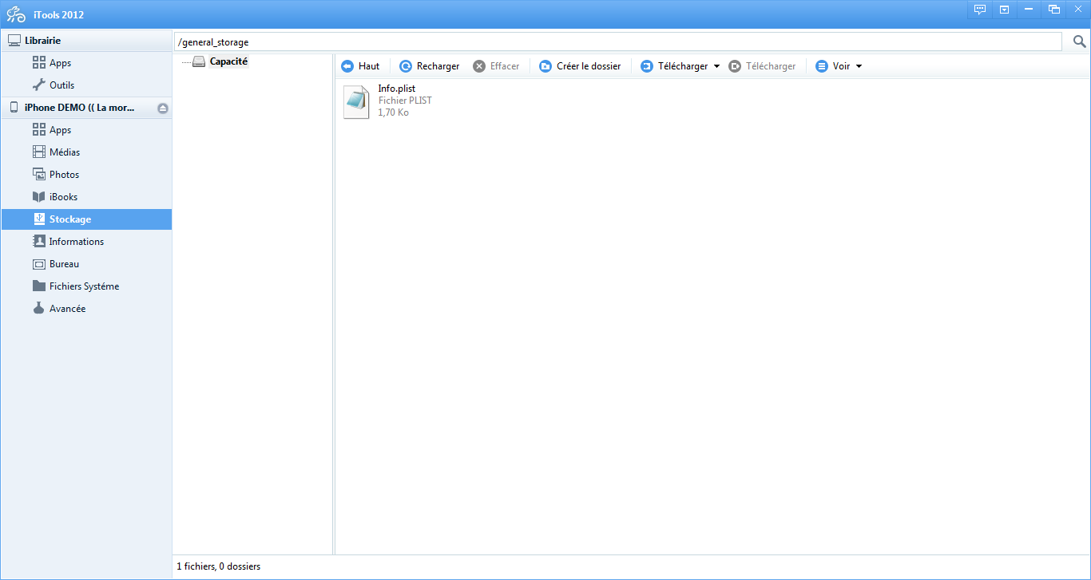Click the feedback chat icon in title bar
1091x580 pixels.
click(980, 10)
